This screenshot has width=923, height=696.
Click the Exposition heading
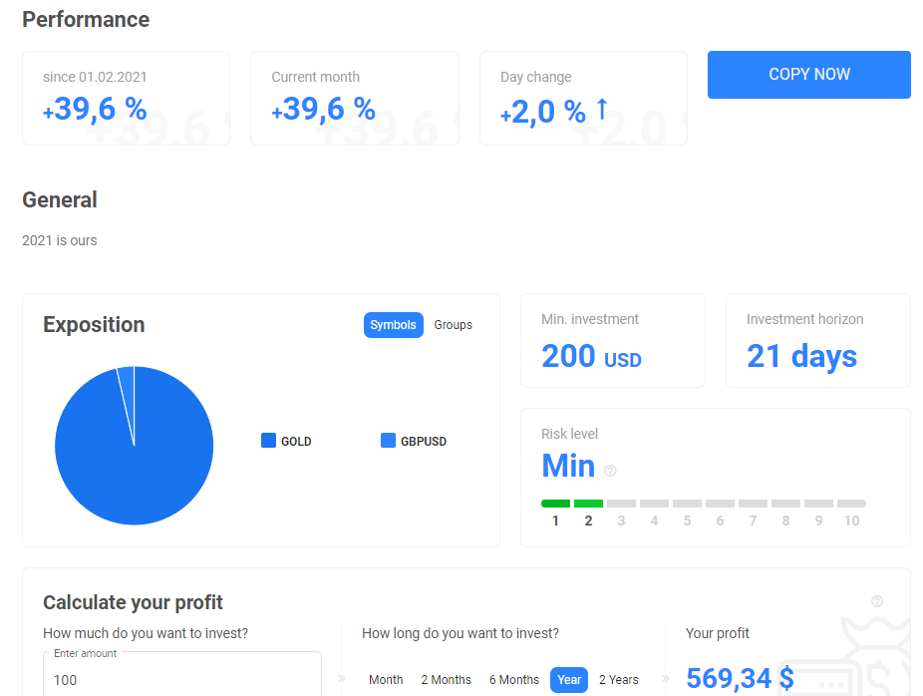pos(94,325)
